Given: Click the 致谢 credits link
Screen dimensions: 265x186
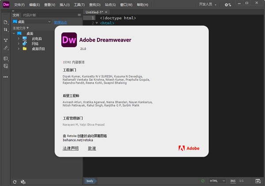Looking at the screenshot, I should [x=92, y=148].
